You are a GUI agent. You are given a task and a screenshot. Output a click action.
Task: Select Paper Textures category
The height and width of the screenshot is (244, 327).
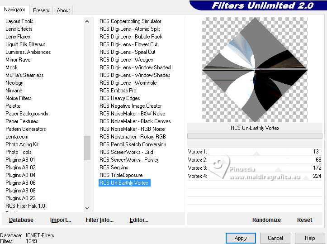pos(22,121)
